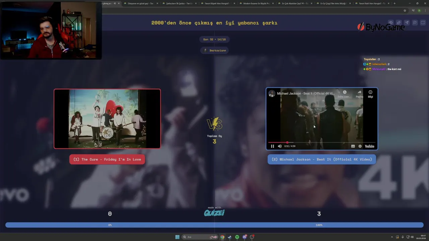This screenshot has width=429, height=241.
Task: Pause the Beat It YouTube video
Action: coord(272,146)
